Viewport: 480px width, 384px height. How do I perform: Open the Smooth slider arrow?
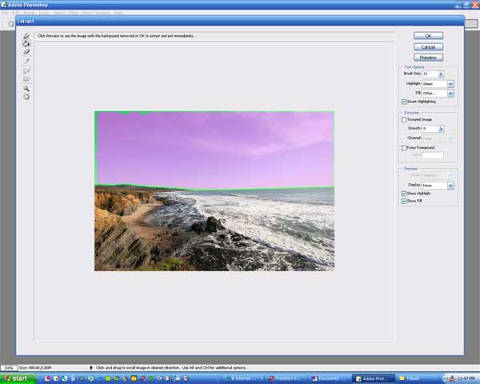441,129
